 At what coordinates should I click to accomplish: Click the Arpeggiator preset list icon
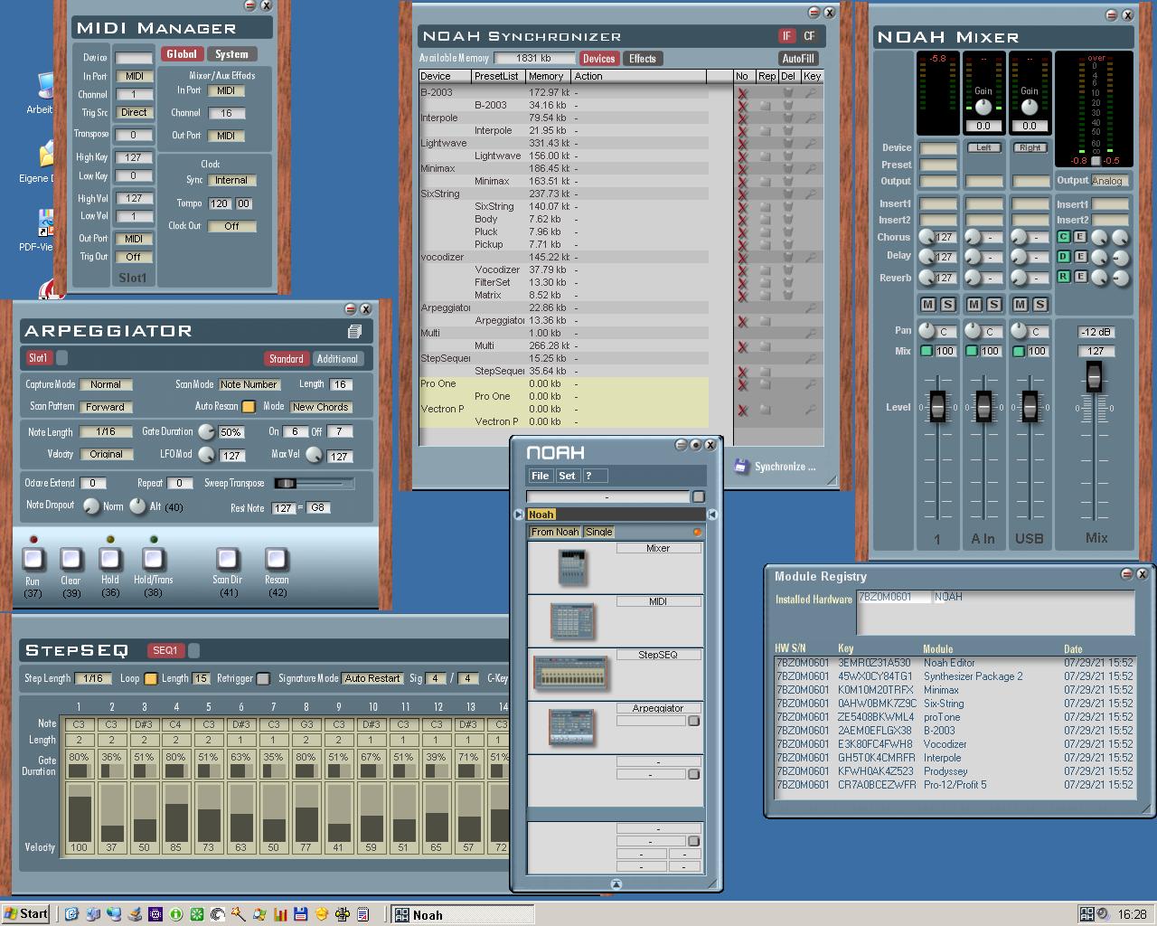(354, 332)
